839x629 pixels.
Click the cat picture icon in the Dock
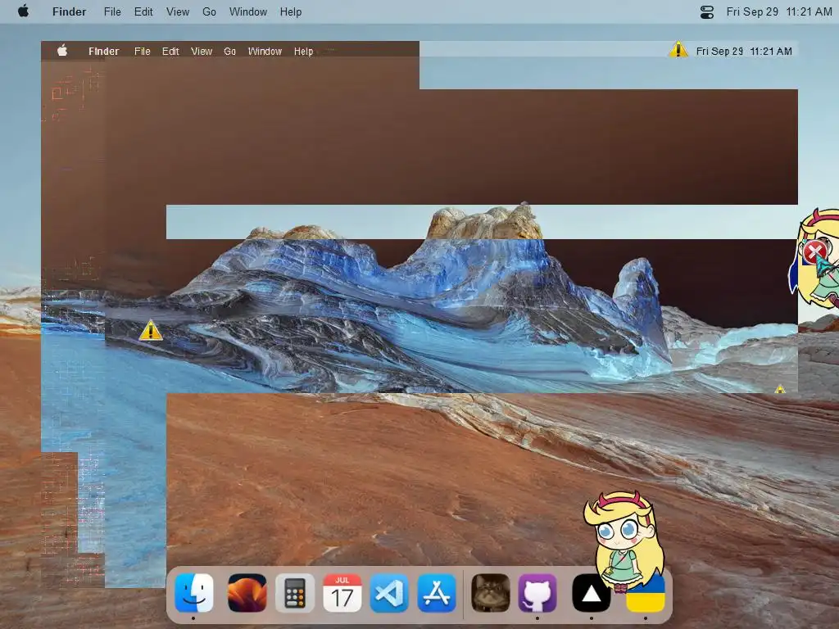490,593
